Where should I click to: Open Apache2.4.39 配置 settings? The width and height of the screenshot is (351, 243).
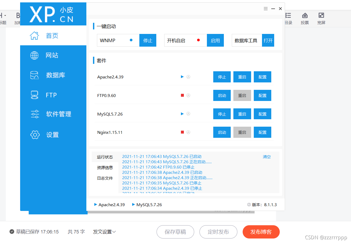[x=263, y=77]
